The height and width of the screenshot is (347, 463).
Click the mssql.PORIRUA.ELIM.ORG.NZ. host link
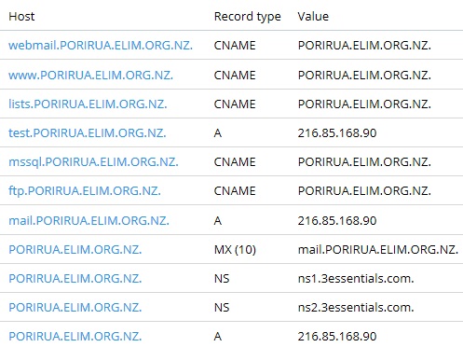[93, 162]
